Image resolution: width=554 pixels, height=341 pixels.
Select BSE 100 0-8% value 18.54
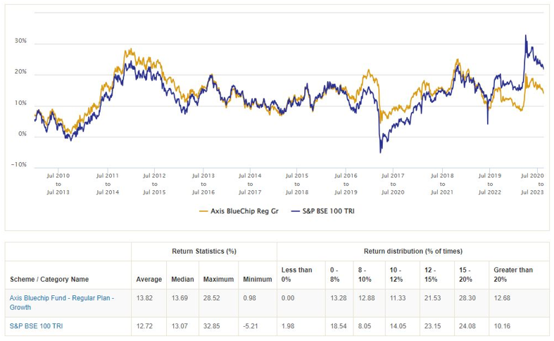(x=338, y=325)
